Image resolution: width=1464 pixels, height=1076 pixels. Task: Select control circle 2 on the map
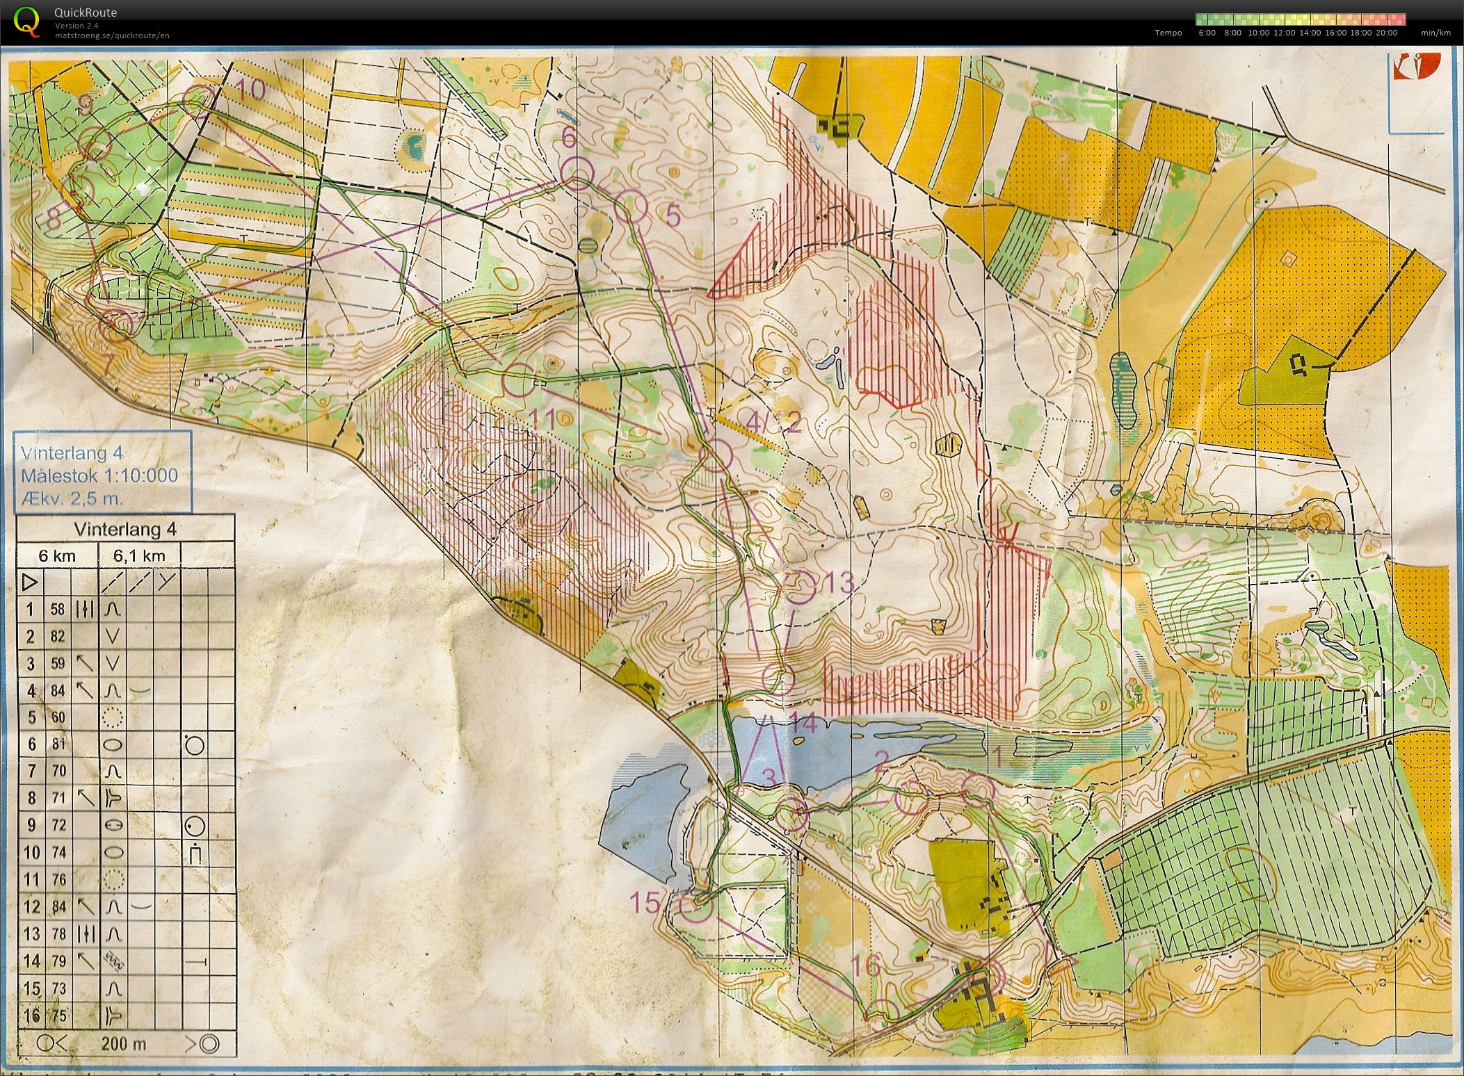pos(910,797)
